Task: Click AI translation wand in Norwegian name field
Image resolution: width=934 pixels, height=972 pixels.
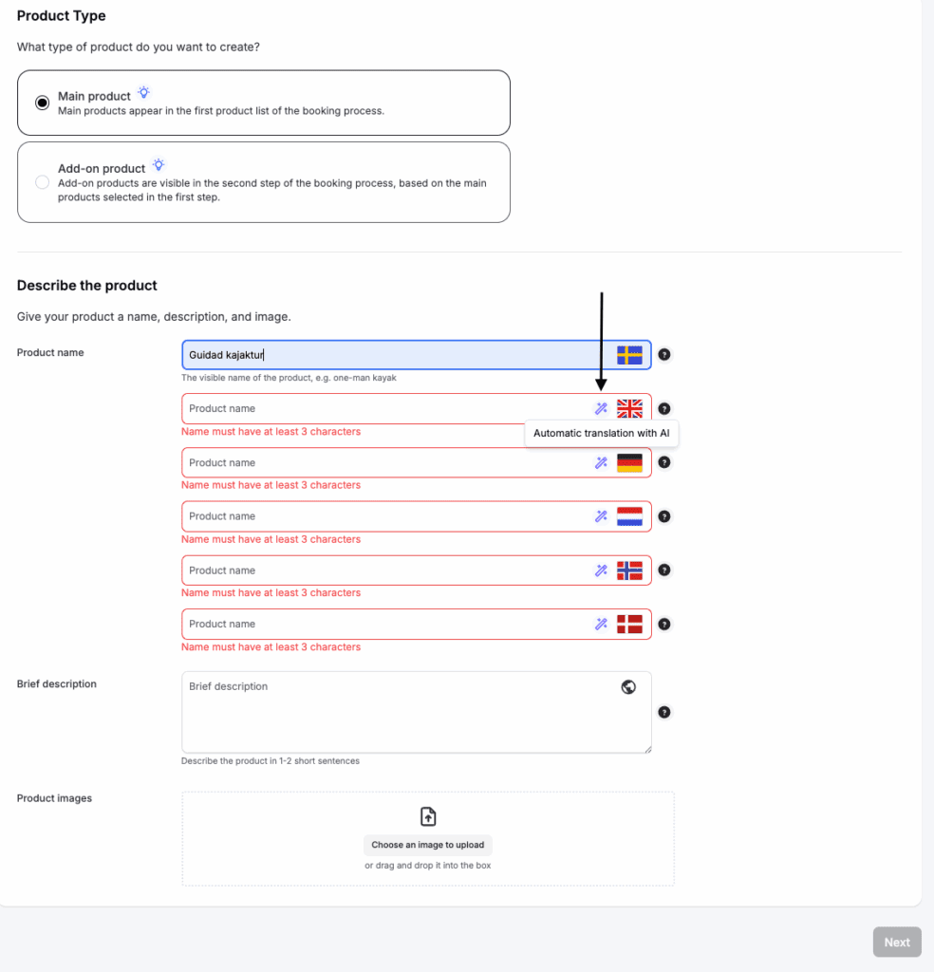Action: 601,570
